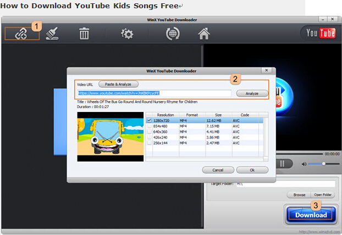
Task: Click the winxdvd.com link at bottom
Action: click(319, 232)
